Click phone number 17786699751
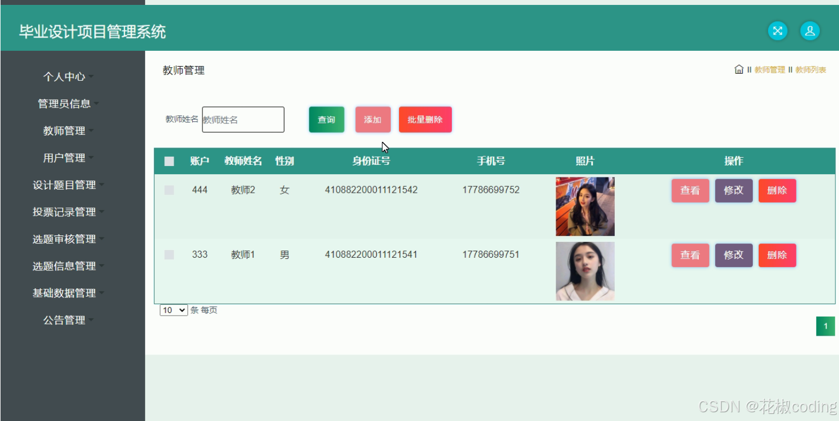The image size is (839, 421). point(491,254)
